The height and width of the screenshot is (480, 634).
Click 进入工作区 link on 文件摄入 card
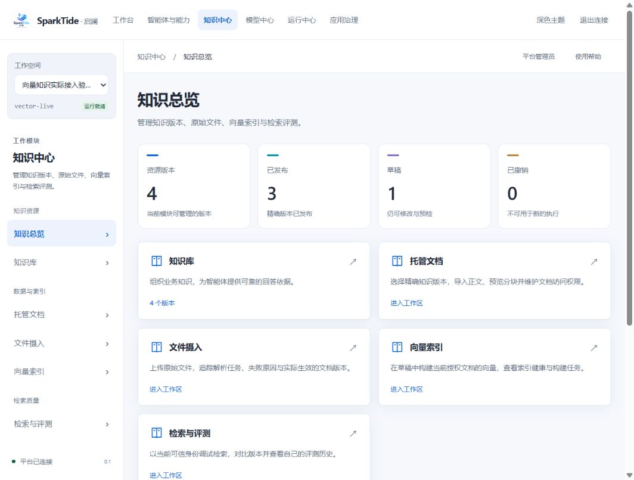[166, 389]
